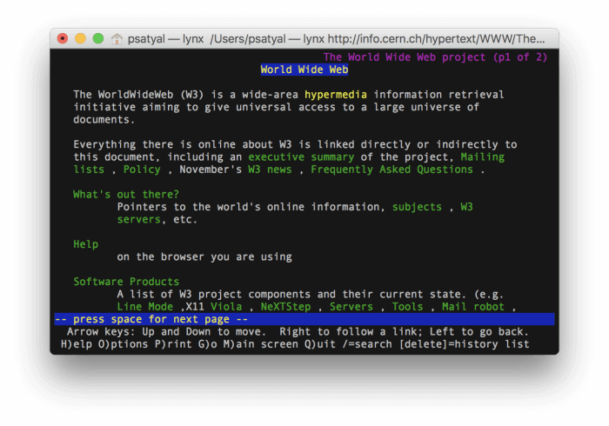Click the G)o command in footer
609x426 pixels.
pyautogui.click(x=207, y=344)
